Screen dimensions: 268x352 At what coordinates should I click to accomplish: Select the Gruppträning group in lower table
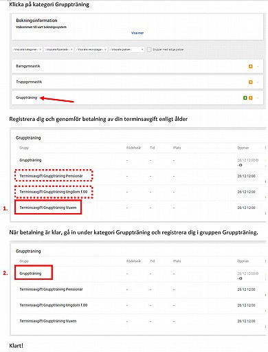coord(30,274)
